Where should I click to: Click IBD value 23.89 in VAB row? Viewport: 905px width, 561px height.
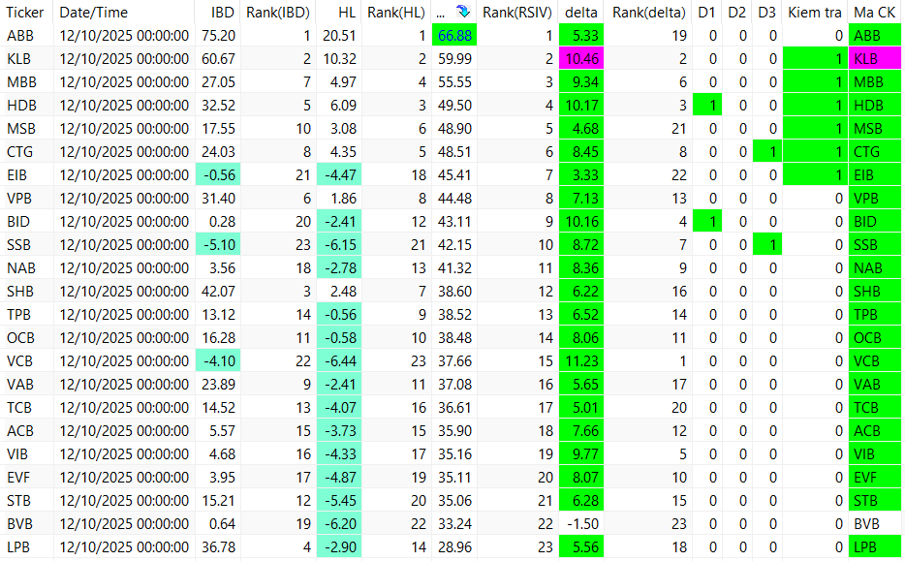tap(218, 384)
